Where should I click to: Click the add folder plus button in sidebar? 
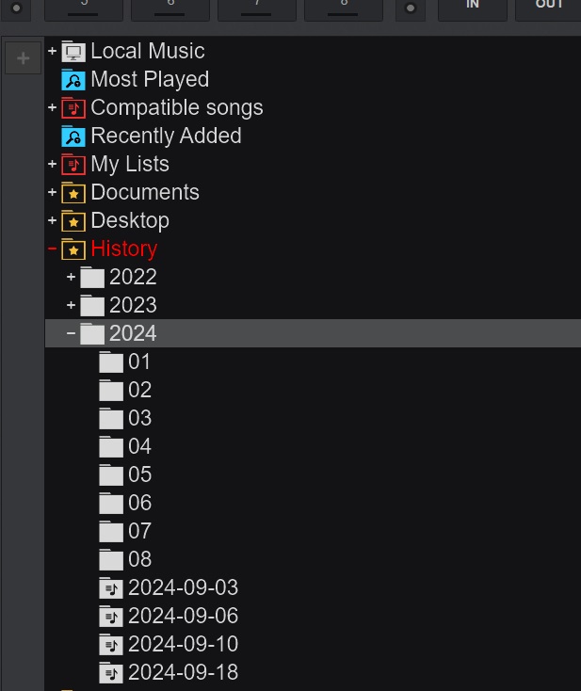point(23,58)
